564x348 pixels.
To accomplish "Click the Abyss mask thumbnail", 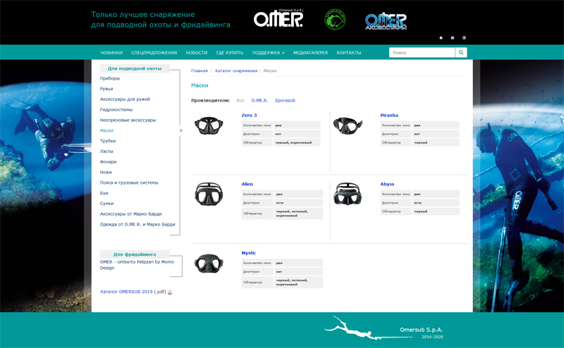I will [x=348, y=194].
